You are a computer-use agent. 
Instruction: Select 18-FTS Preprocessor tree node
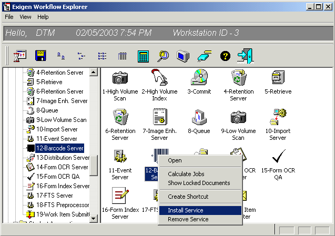pos(63,205)
